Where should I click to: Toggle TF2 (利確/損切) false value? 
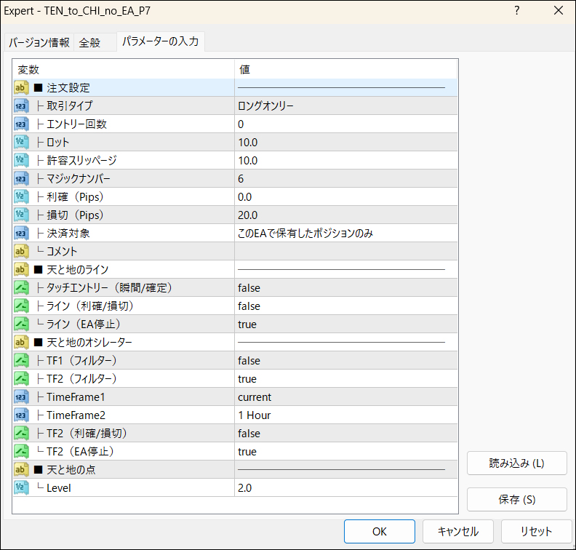pos(345,433)
